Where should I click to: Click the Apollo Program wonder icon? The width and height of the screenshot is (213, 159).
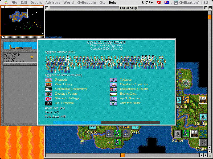[113, 99]
